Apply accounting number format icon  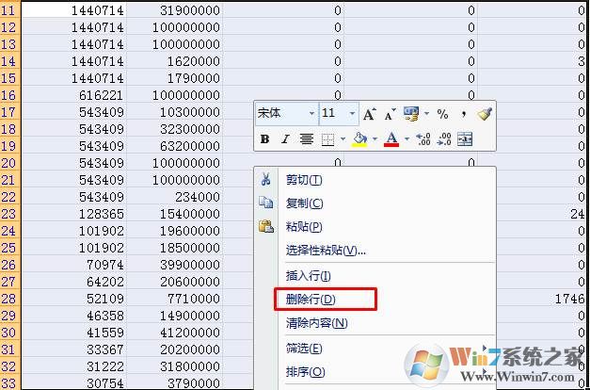coord(411,114)
